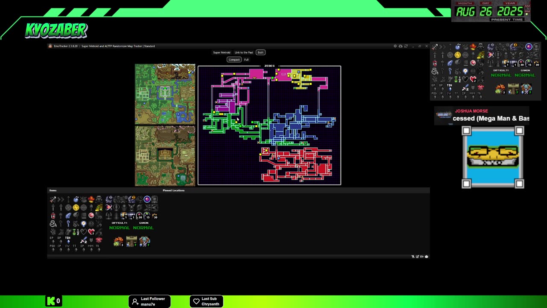Click the Energy Tank counter showing 1
Viewport: 547px width, 308px height.
point(124,216)
